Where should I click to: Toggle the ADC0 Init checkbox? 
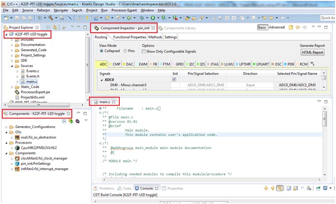pos(174,79)
